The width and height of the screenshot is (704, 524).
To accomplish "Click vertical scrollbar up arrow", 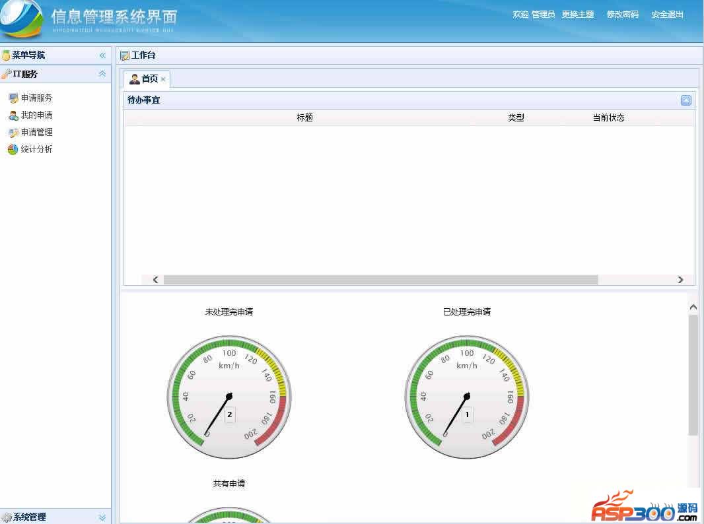I will pos(693,307).
